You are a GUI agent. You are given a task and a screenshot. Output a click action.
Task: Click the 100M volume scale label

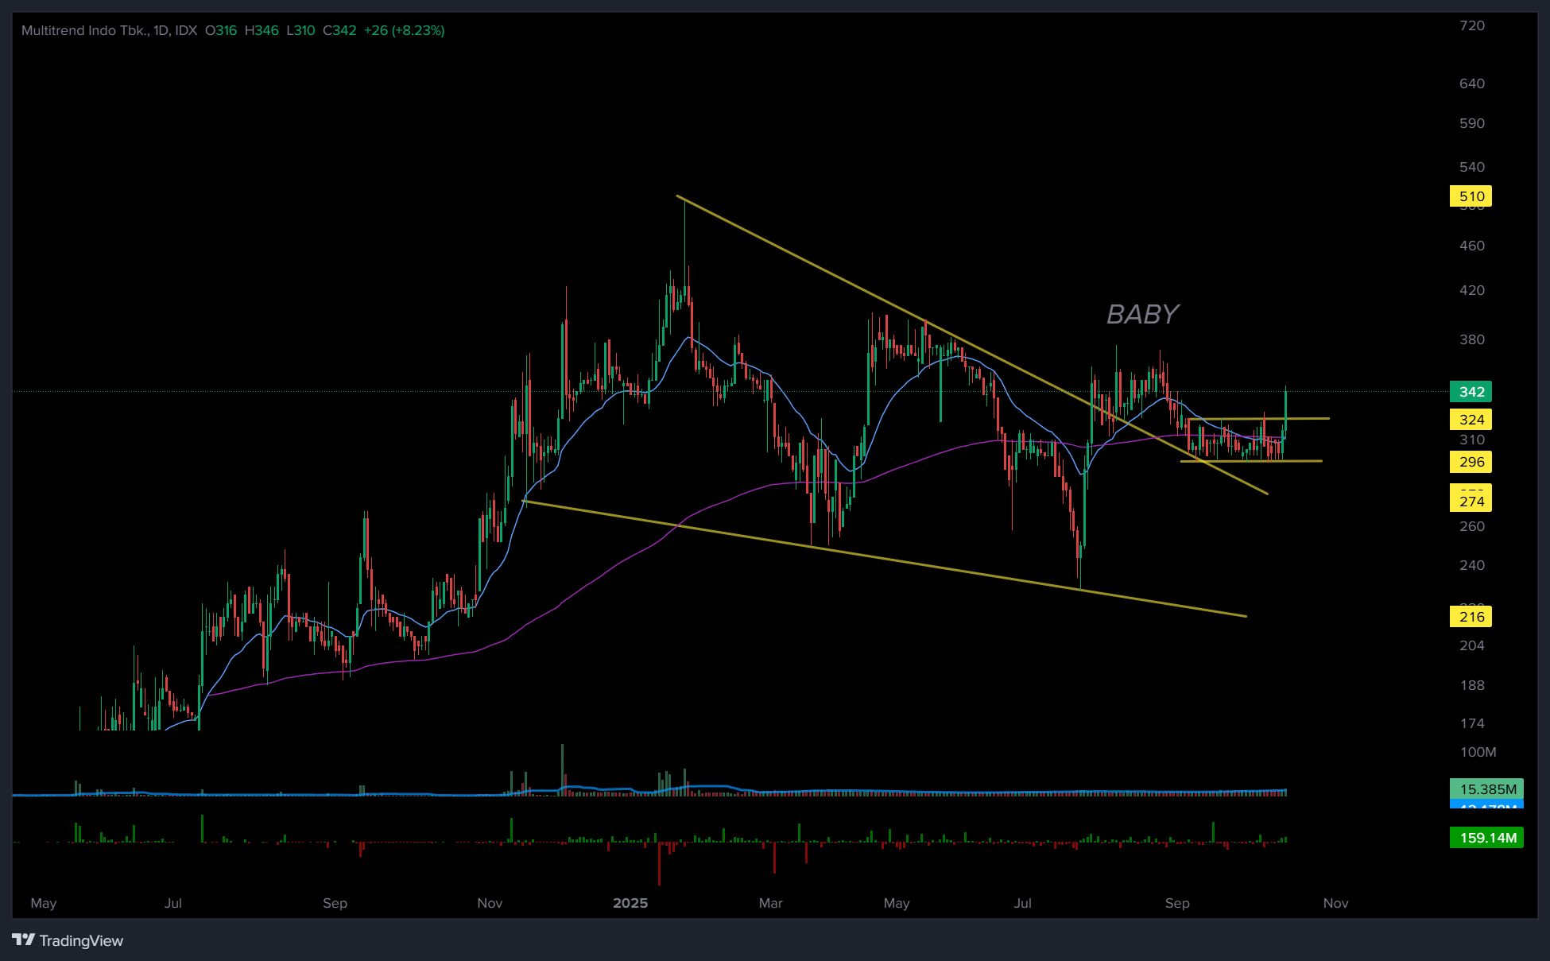(1478, 752)
